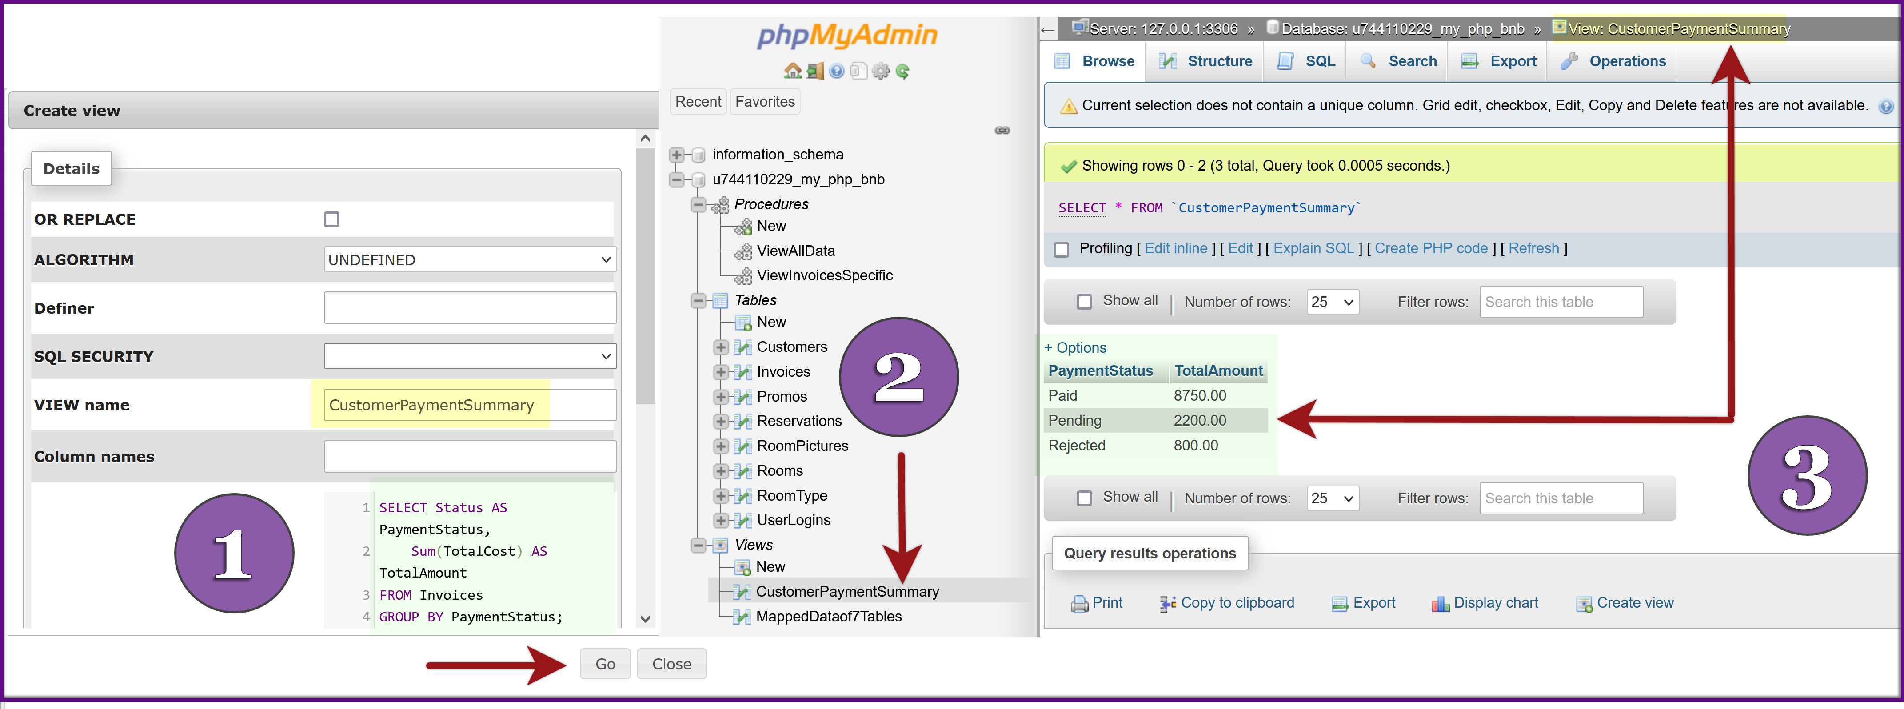Open phpMyAdmin documentation help icon
Viewport: 1904px width, 709px height.
837,71
